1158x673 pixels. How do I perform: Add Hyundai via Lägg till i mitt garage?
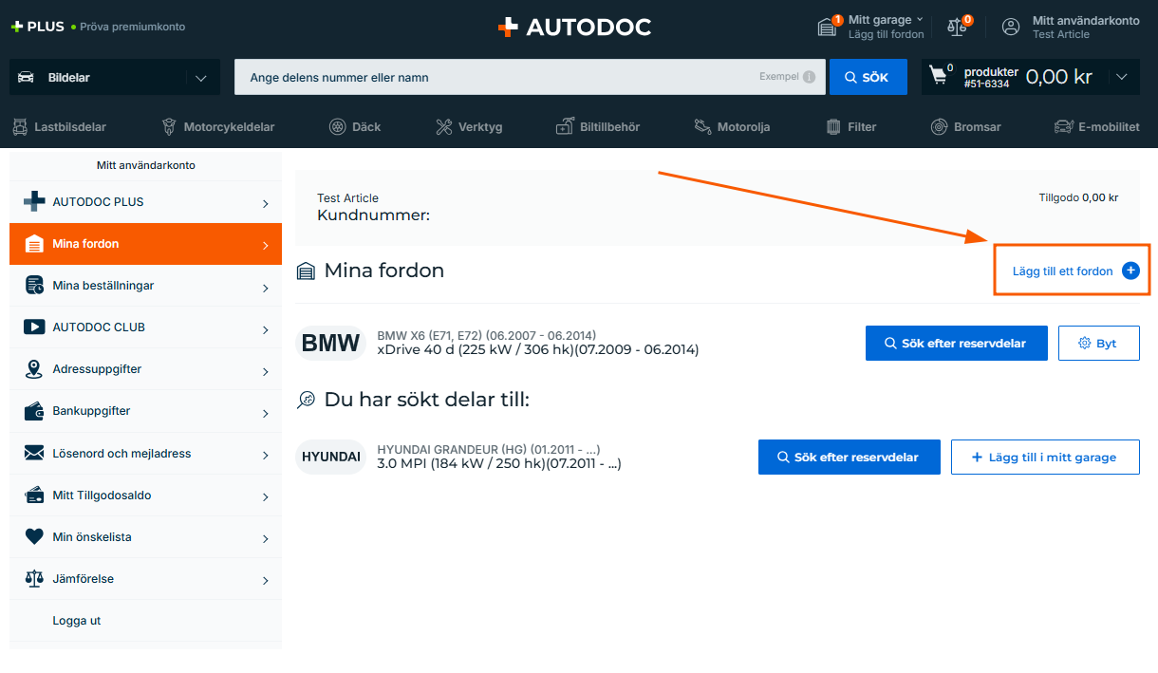(x=1044, y=457)
